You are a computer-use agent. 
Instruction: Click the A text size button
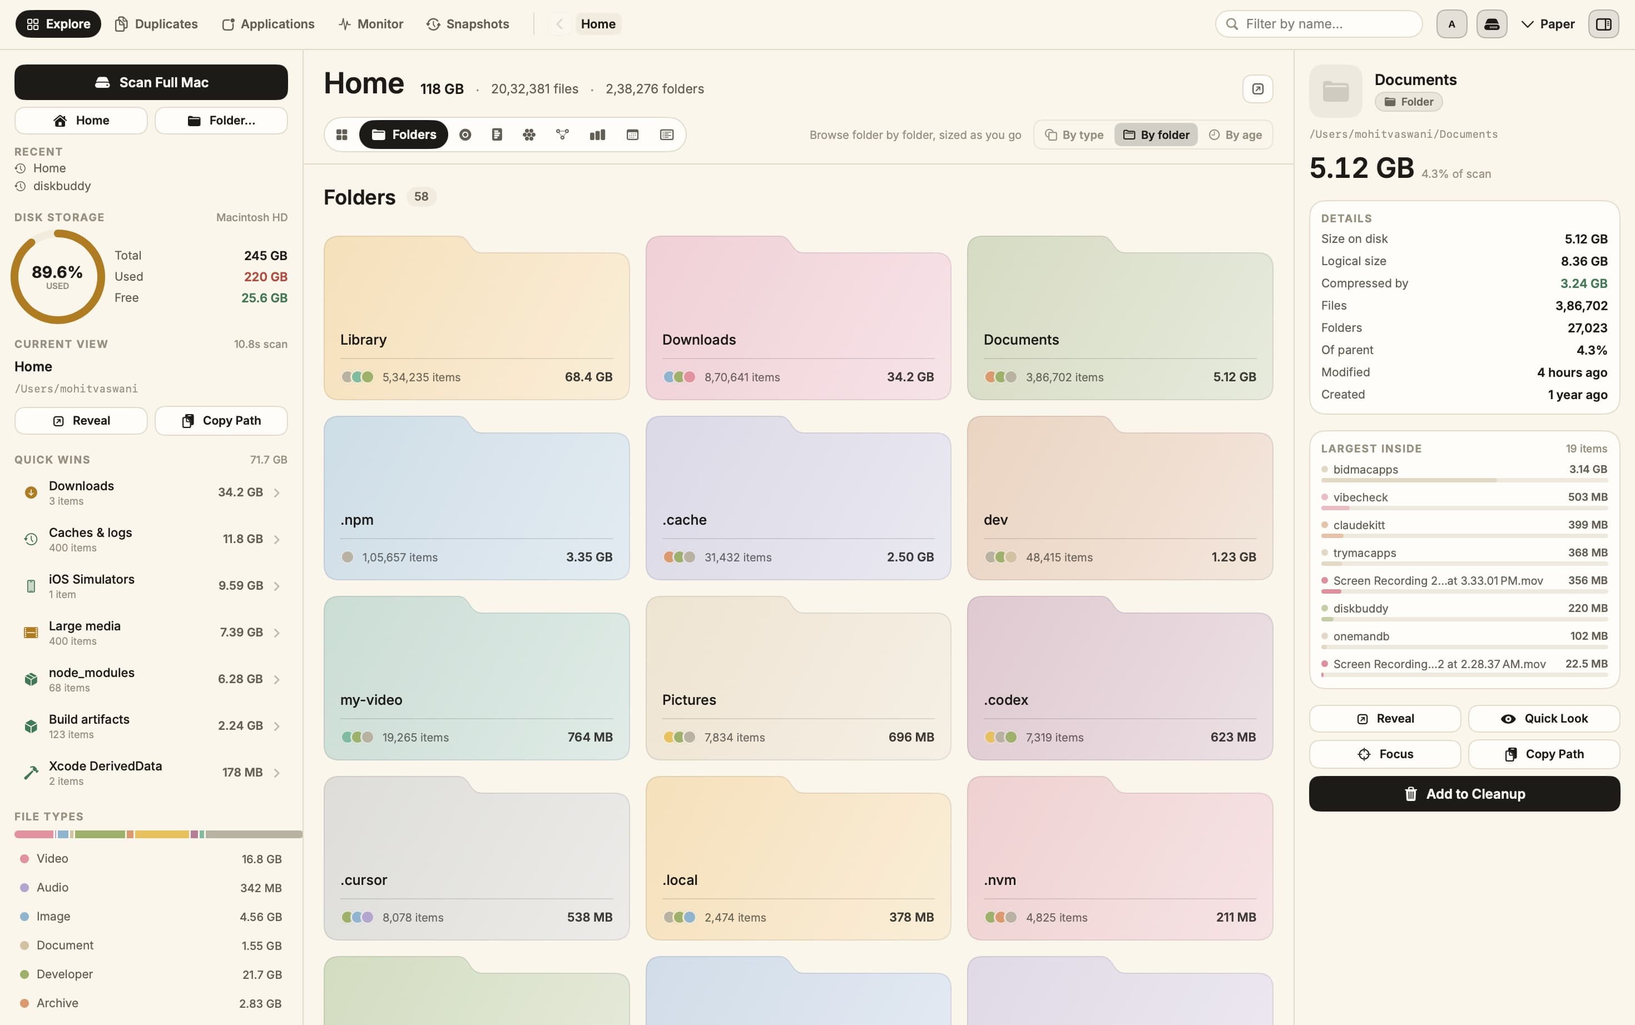(x=1451, y=24)
